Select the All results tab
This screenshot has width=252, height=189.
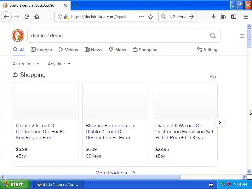tap(19, 50)
